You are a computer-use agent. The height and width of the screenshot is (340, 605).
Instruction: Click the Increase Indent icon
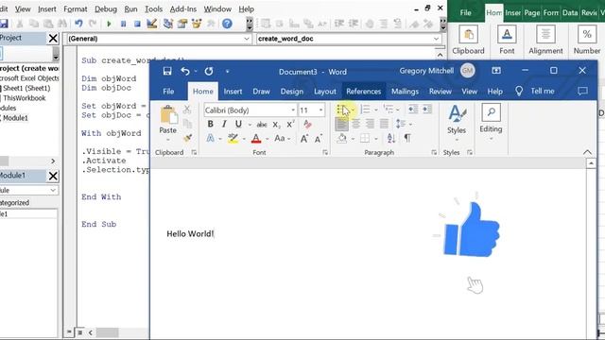click(x=426, y=110)
